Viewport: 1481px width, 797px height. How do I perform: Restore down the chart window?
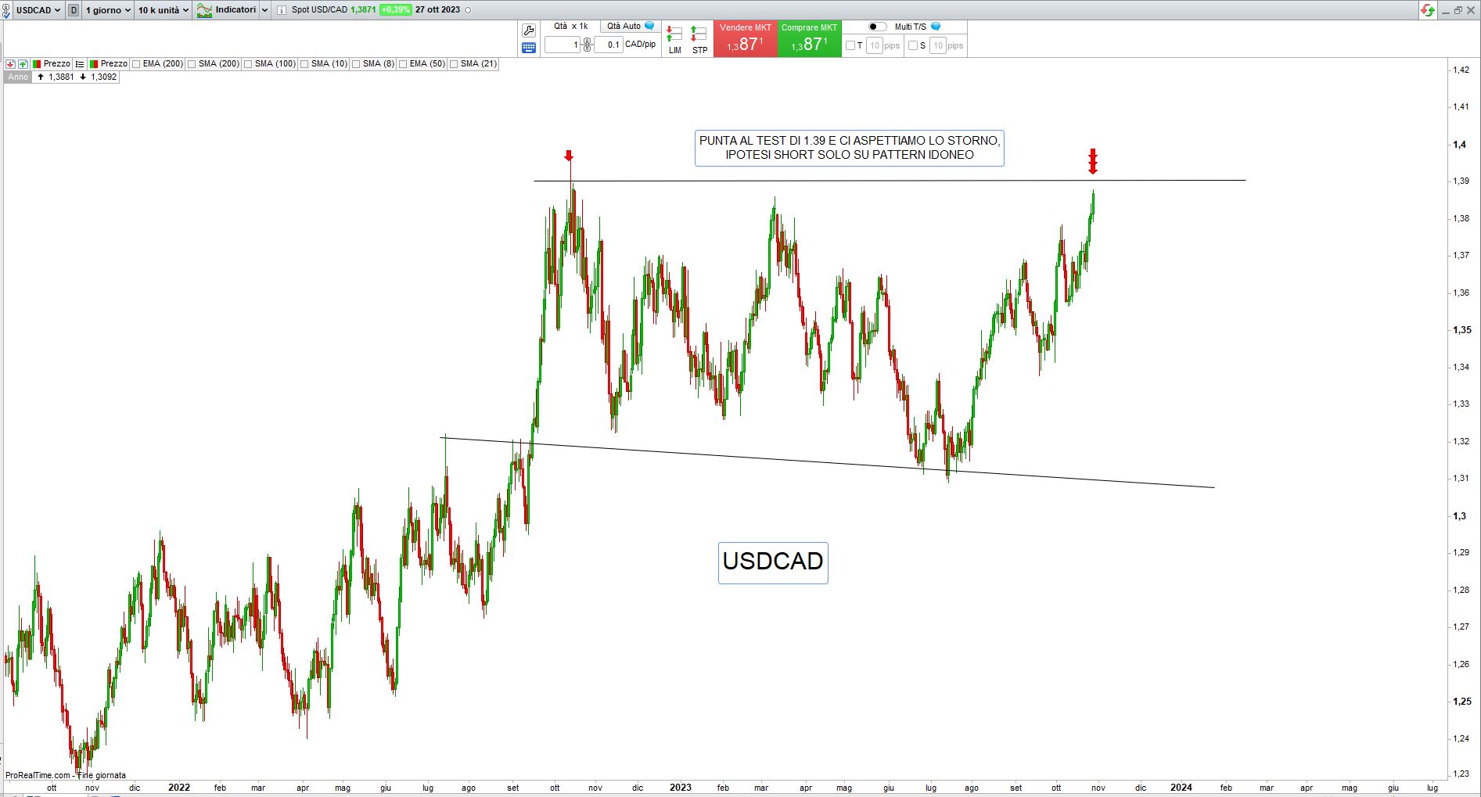[1458, 10]
